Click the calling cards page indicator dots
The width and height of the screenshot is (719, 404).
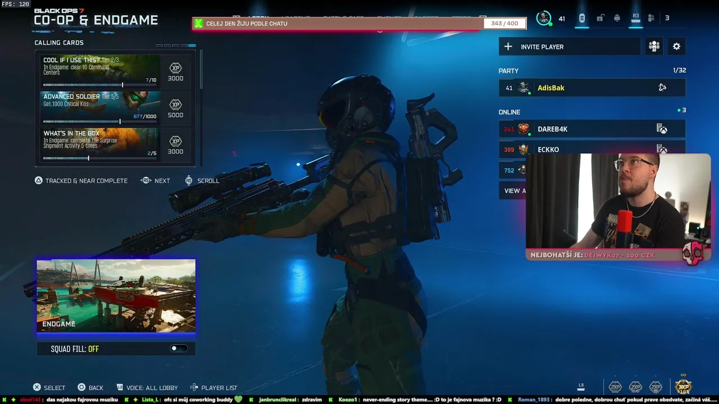(x=176, y=45)
